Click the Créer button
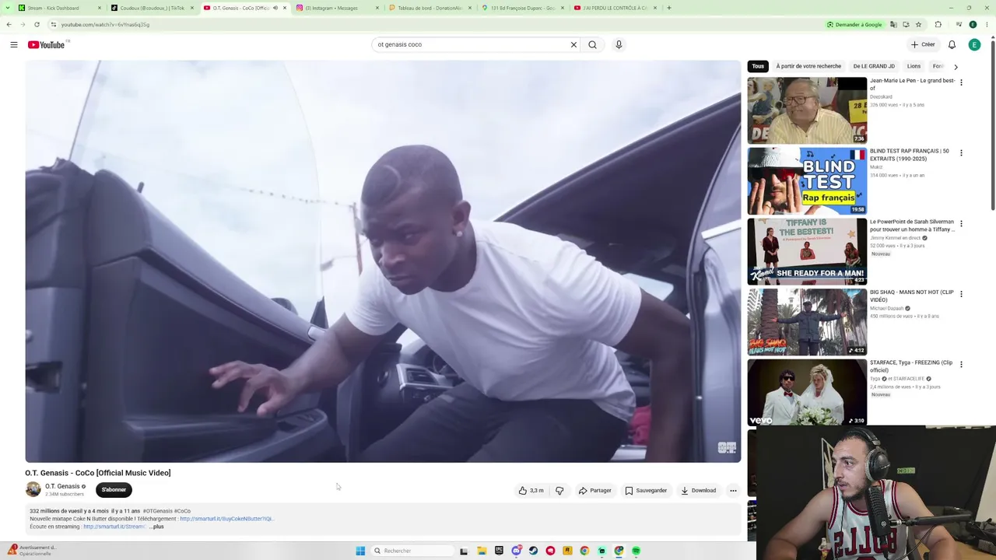996x560 pixels. 923,44
